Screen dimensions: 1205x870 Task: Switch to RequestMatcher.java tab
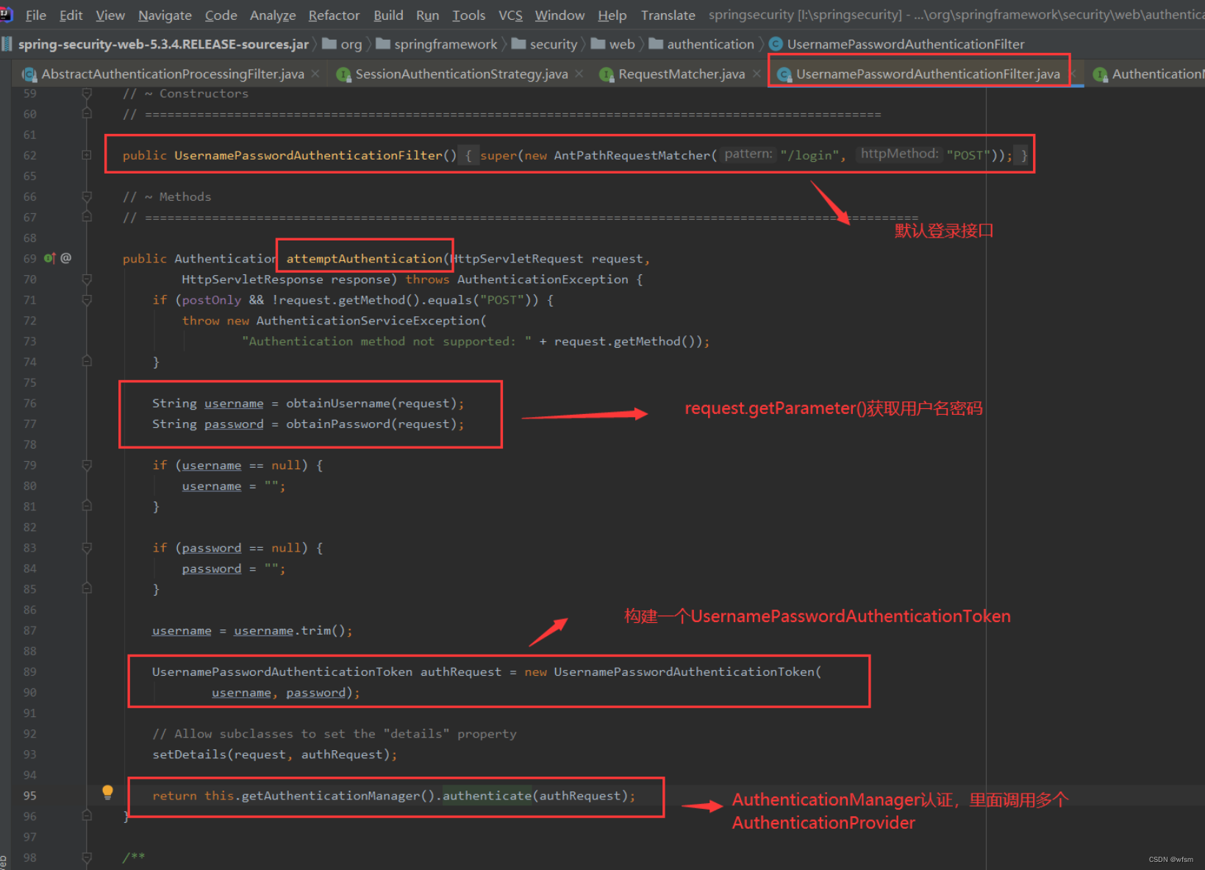click(x=682, y=74)
